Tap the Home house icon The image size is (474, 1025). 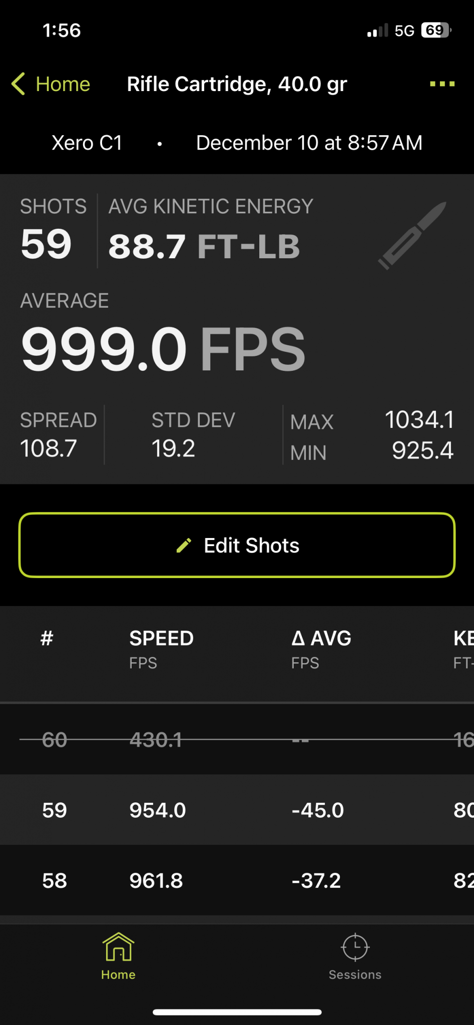point(118,947)
